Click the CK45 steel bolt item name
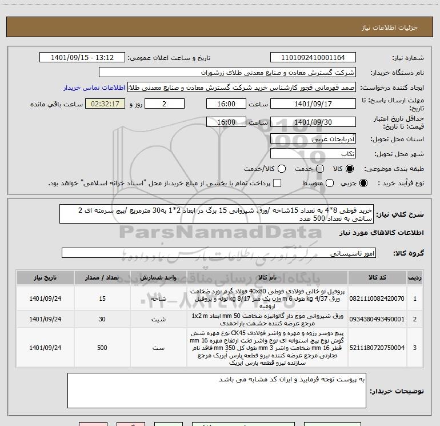Image resolution: width=440 pixels, height=426 pixels. (267, 348)
